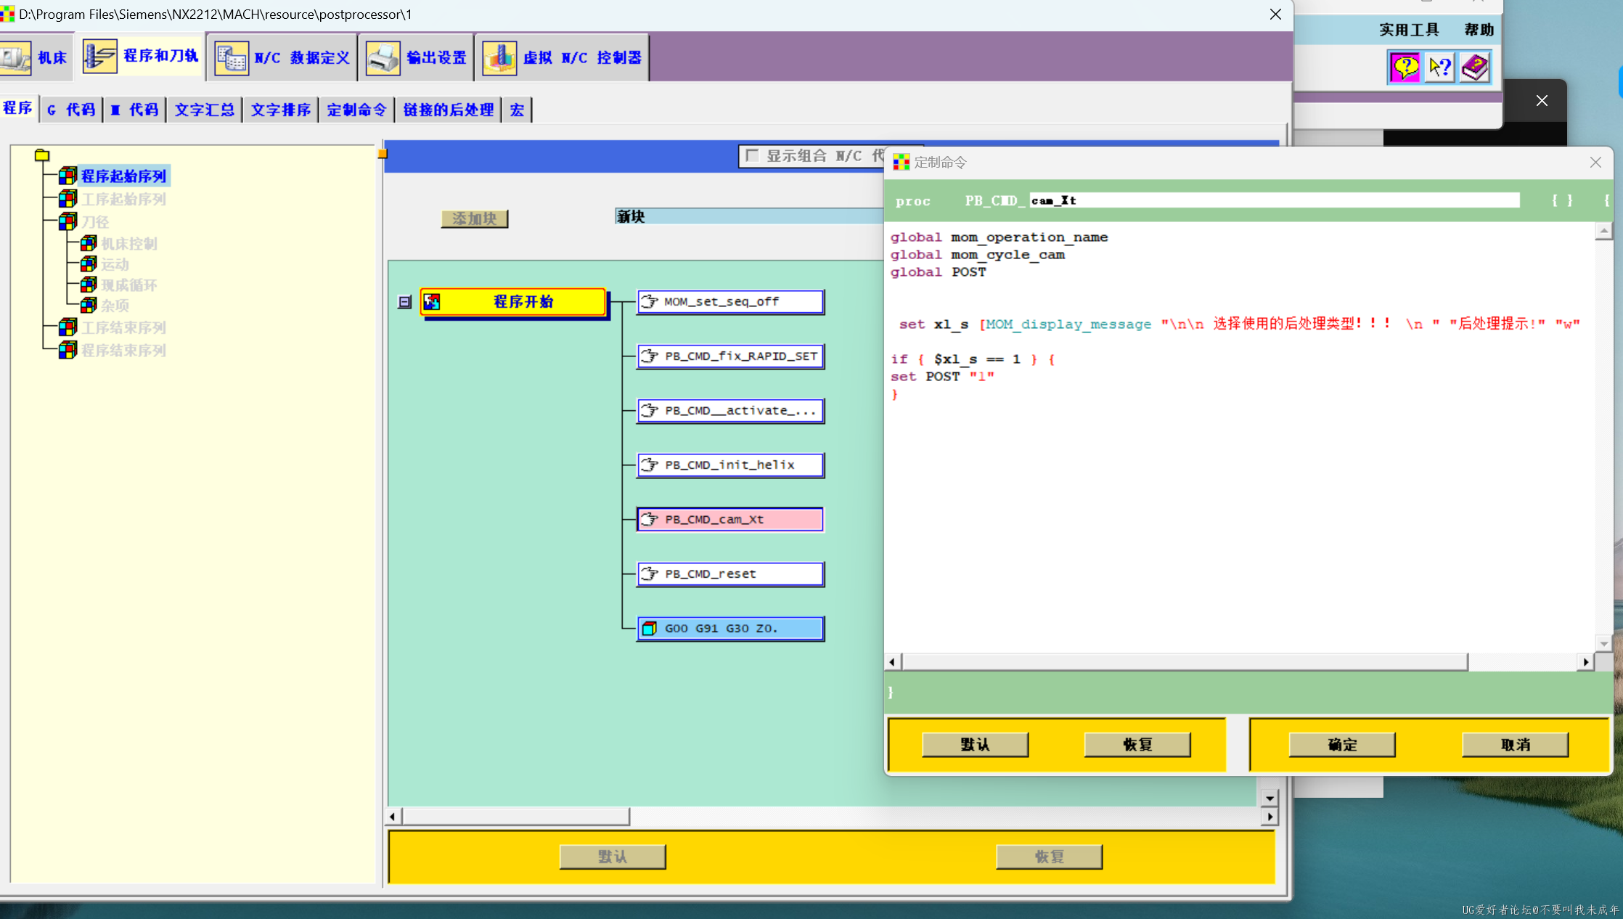The height and width of the screenshot is (919, 1623).
Task: Select the 程序和刀轨 program and toolpath tab
Action: 142,57
